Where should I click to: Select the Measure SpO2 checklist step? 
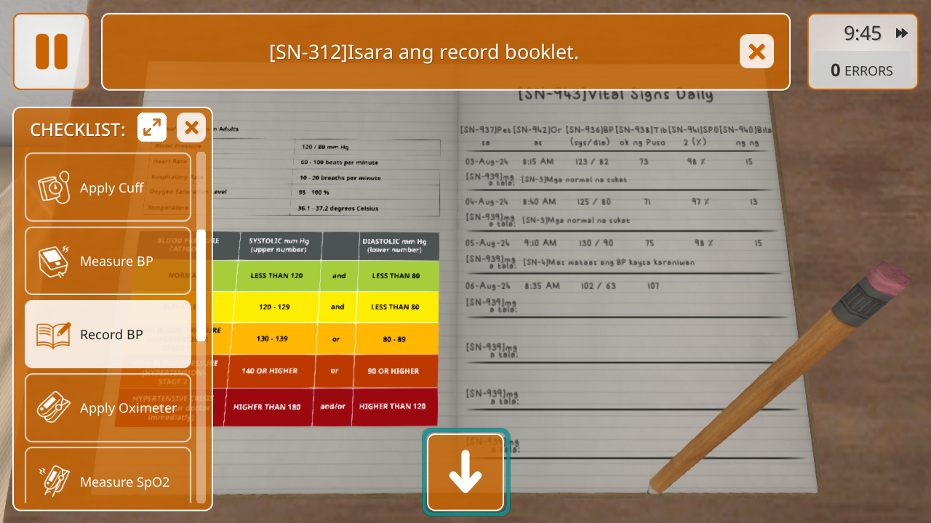(108, 479)
